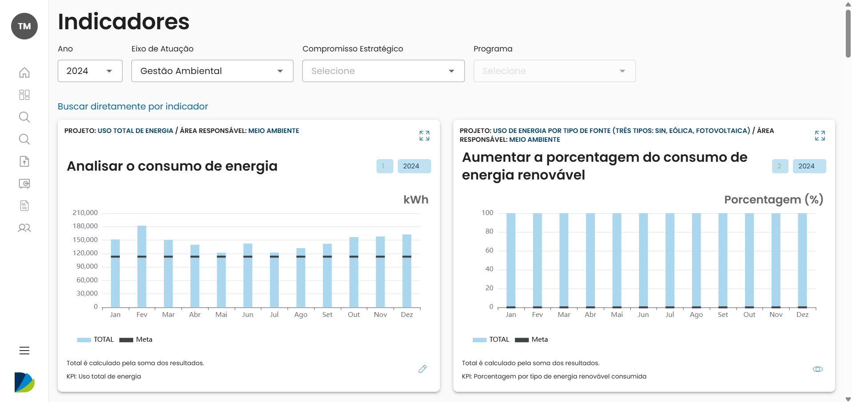Expand the 'Analisar o consumo de energia' chart fullscreen
Image resolution: width=852 pixels, height=402 pixels.
(x=424, y=136)
